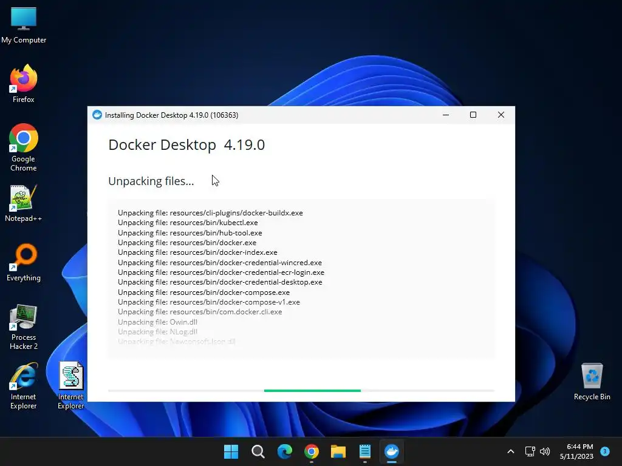Click the Windows Start button
This screenshot has width=622, height=466.
[231, 451]
